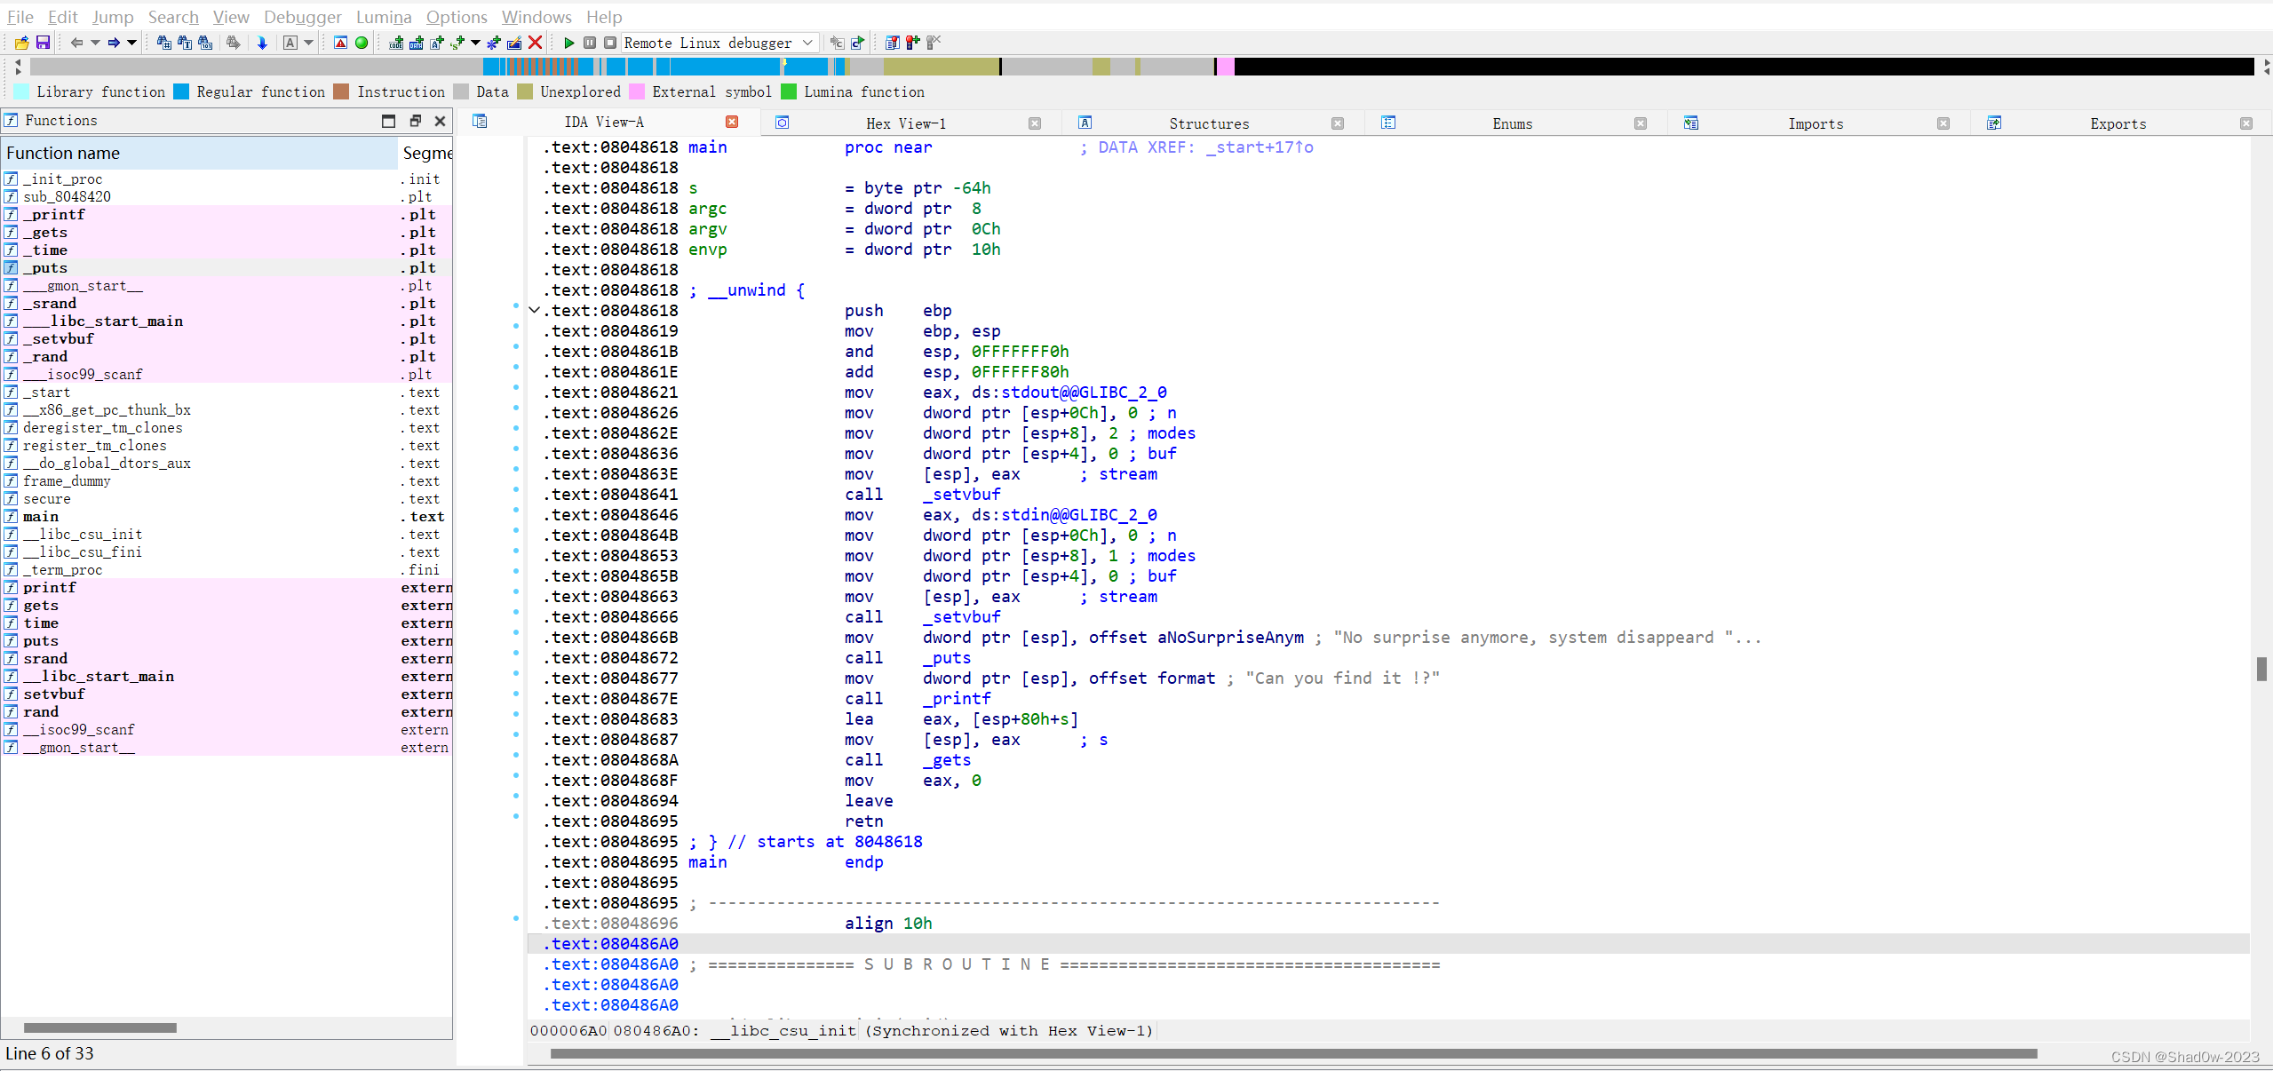Click the stop debugger icon

click(612, 42)
